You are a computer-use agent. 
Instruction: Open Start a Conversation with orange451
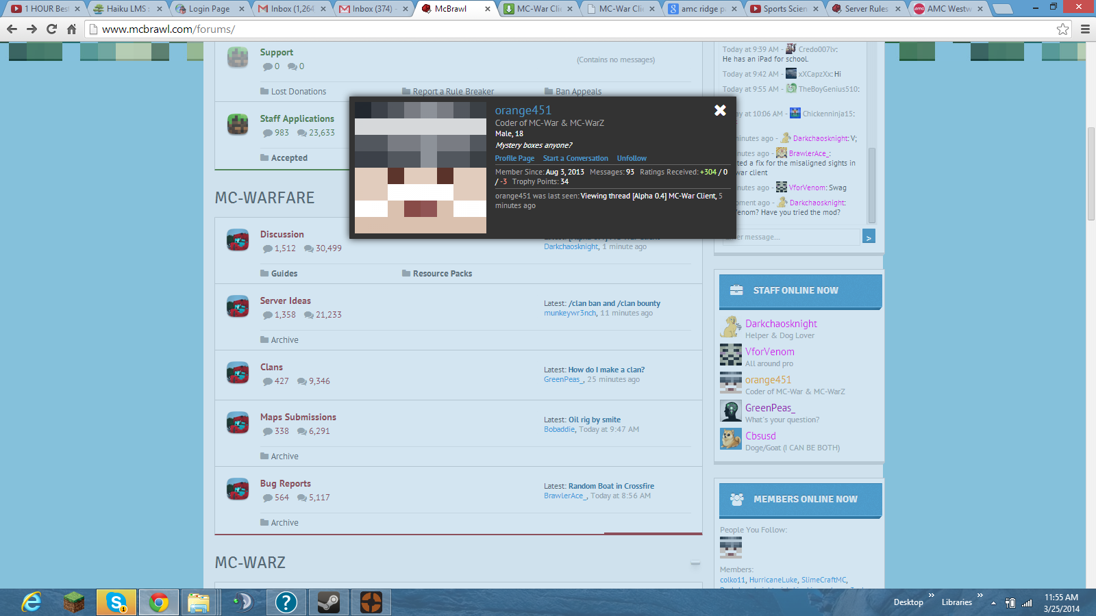tap(575, 158)
